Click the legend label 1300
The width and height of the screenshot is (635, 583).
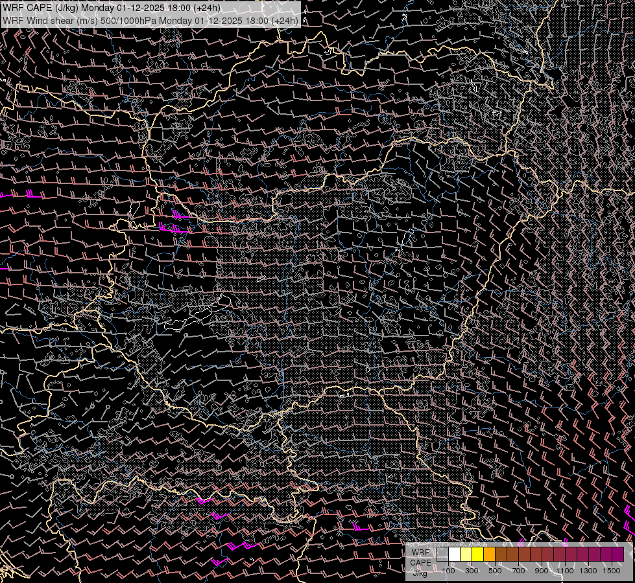(588, 571)
